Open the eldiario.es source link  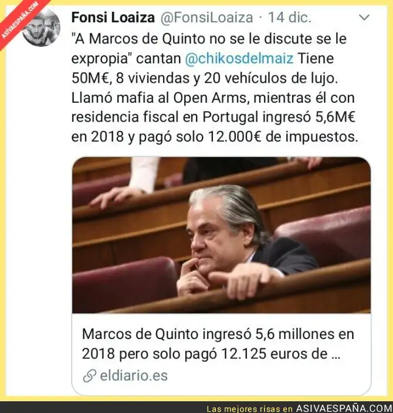(x=134, y=375)
